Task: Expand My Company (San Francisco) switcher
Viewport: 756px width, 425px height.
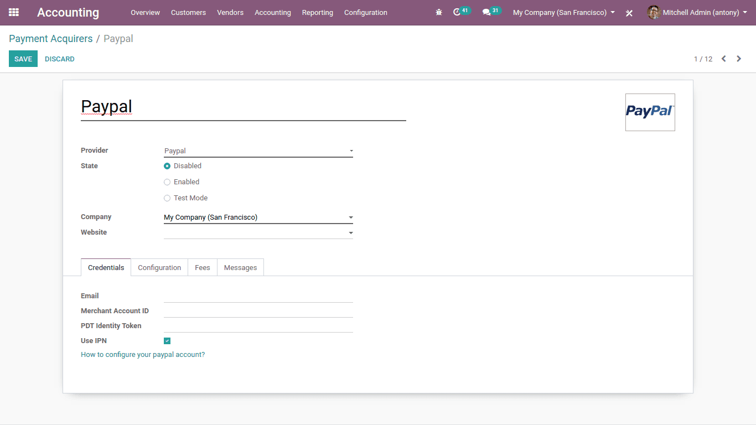Action: point(563,12)
